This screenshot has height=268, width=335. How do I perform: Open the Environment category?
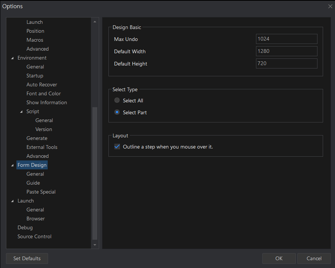(x=32, y=58)
